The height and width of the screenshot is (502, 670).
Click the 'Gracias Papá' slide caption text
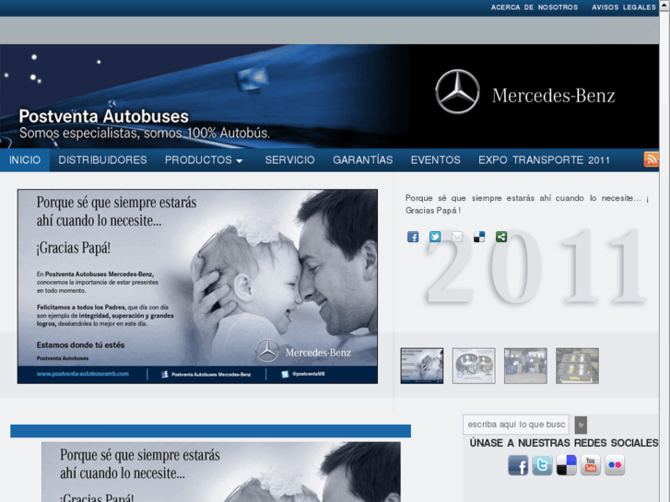tap(527, 204)
